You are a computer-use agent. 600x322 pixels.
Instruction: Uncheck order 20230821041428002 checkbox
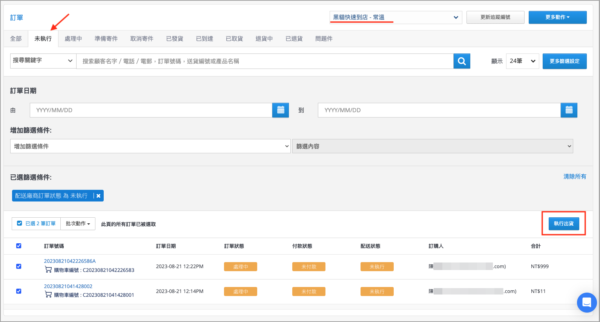(19, 291)
